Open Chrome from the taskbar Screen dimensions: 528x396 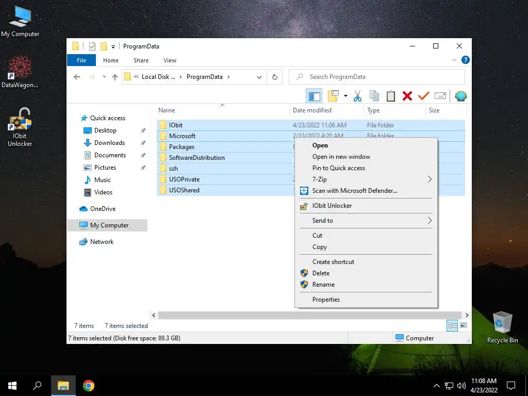click(89, 386)
